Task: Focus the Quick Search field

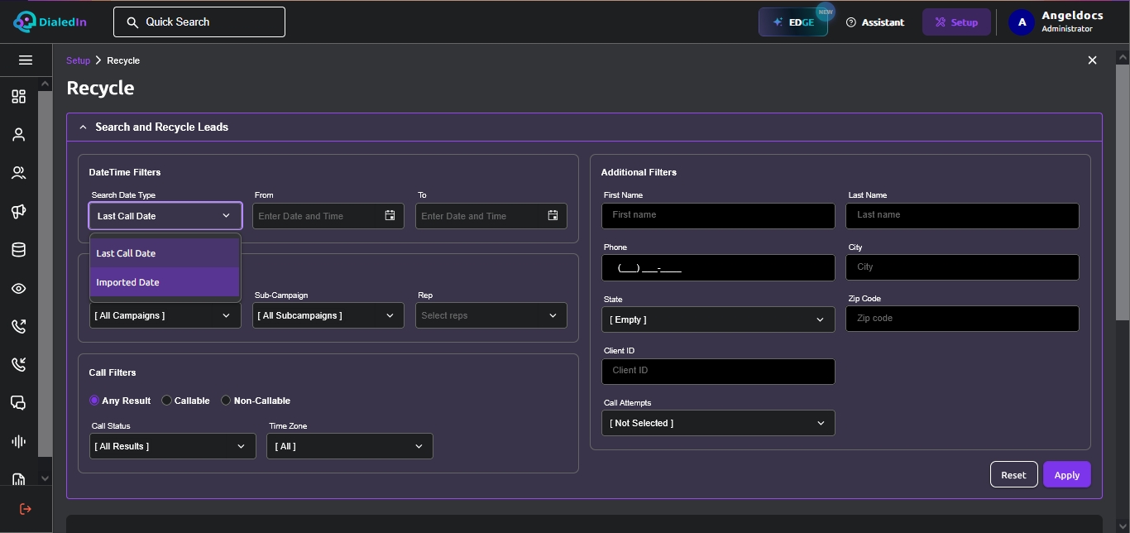Action: (x=199, y=22)
